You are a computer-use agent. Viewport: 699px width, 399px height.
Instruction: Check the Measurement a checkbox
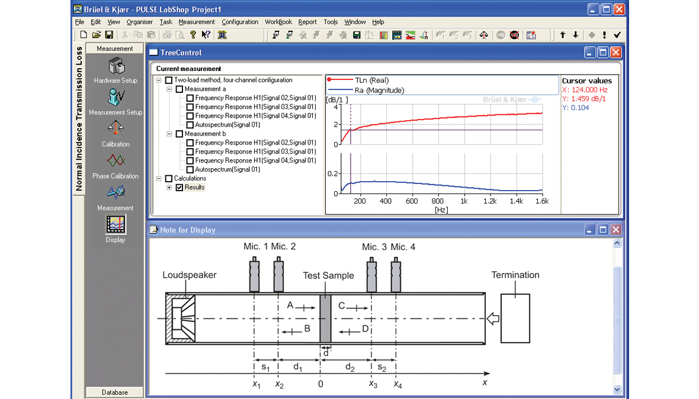tap(179, 89)
